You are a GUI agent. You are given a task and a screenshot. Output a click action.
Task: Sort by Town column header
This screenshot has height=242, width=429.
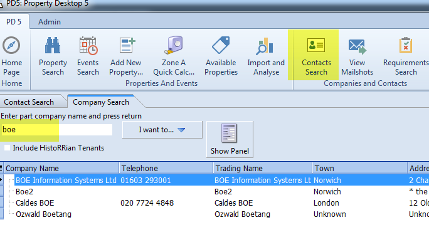pyautogui.click(x=360, y=168)
